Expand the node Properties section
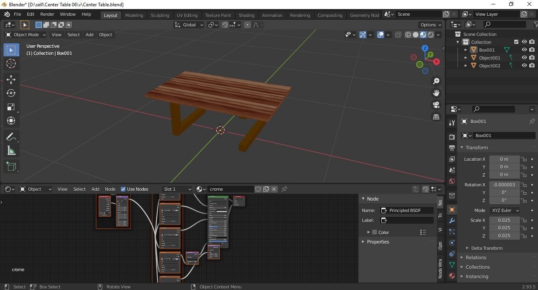Image resolution: width=538 pixels, height=290 pixels. [x=377, y=242]
